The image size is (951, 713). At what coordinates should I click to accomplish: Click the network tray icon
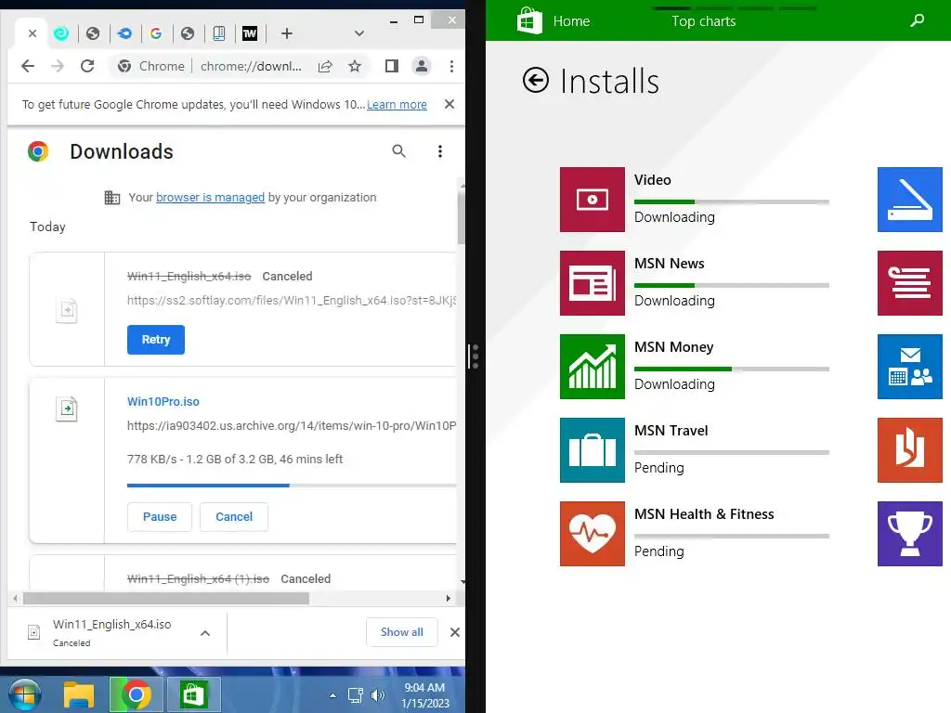pos(356,695)
